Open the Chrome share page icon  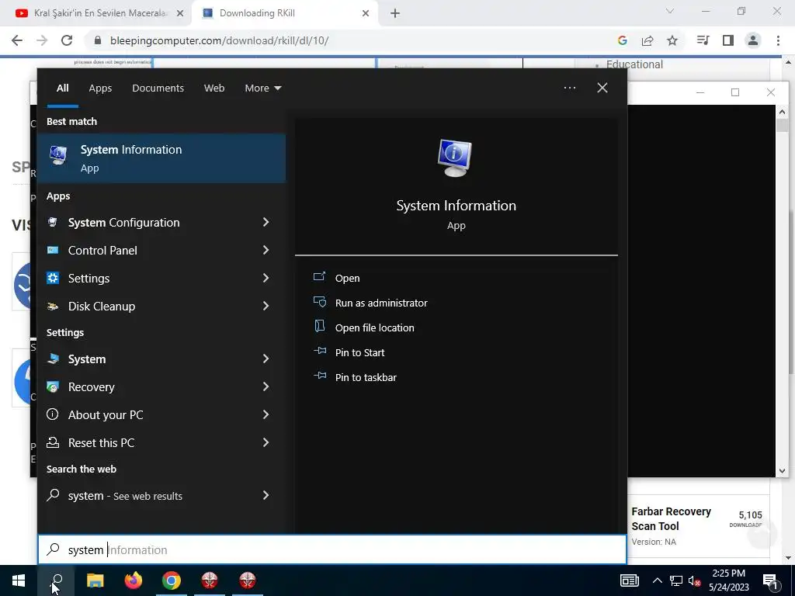(x=647, y=40)
